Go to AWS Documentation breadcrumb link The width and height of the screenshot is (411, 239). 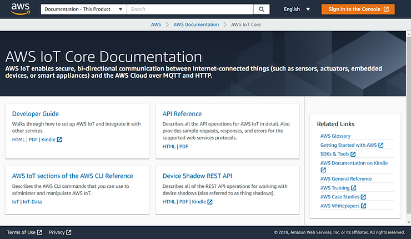(x=196, y=24)
